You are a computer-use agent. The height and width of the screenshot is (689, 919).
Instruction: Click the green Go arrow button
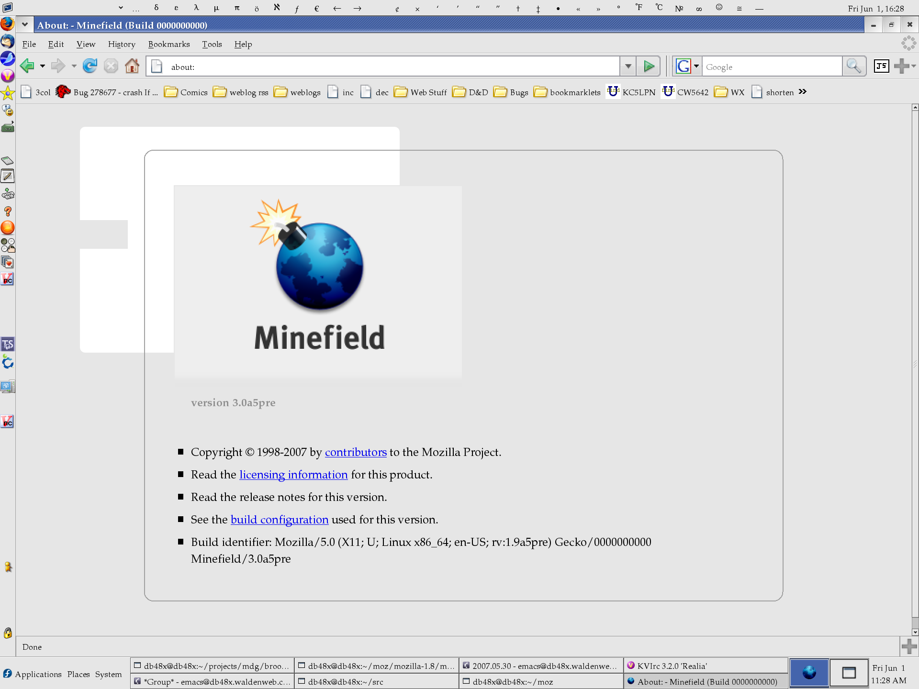pyautogui.click(x=649, y=67)
